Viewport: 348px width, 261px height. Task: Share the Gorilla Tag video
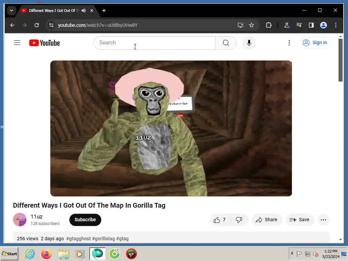(x=266, y=220)
